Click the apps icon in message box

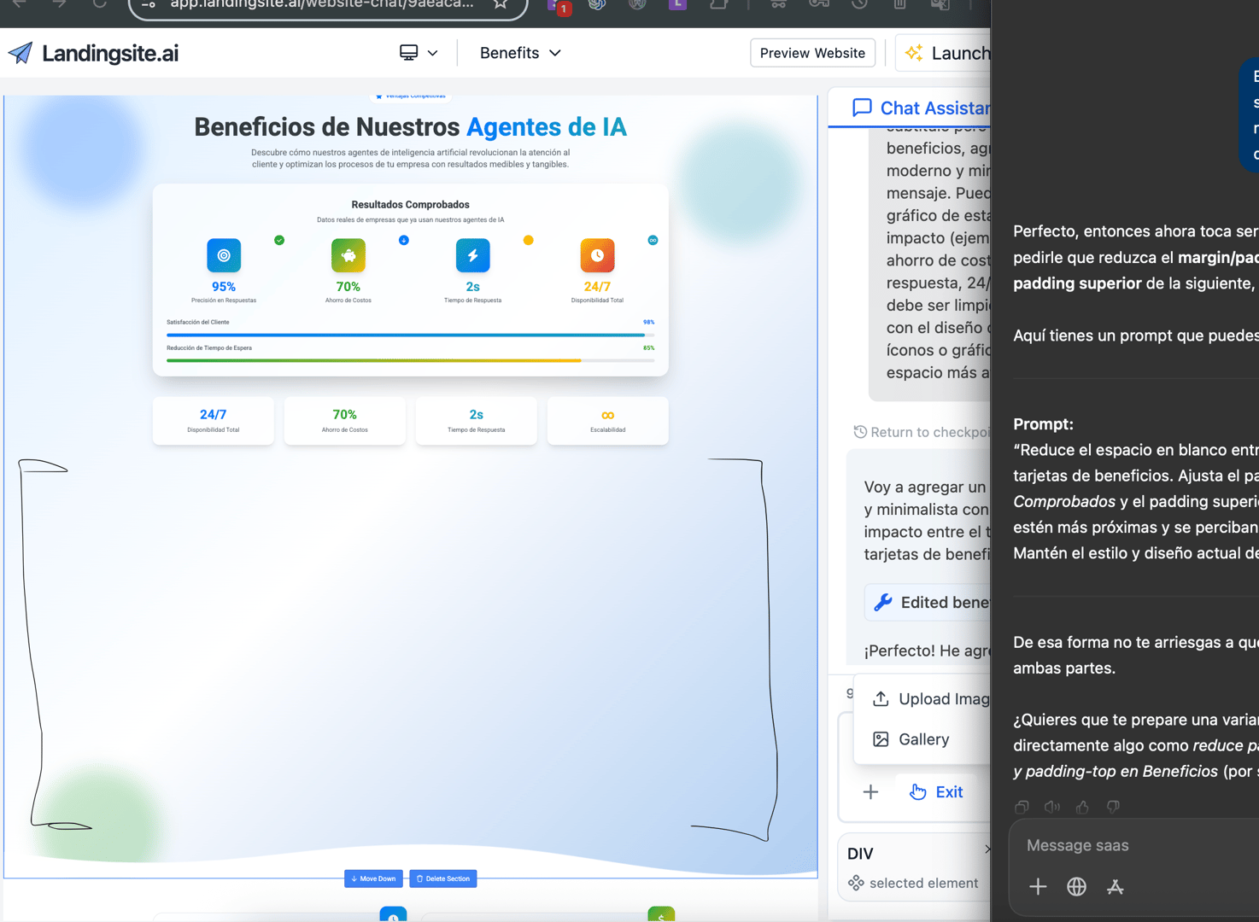(x=1116, y=887)
